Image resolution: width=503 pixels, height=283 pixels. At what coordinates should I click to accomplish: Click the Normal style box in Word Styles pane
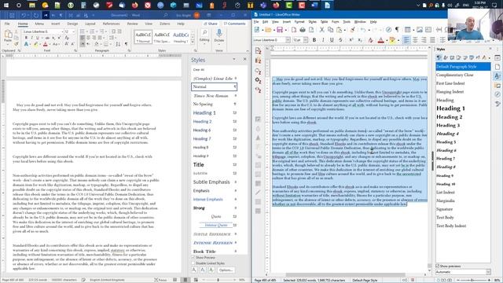[x=214, y=86]
